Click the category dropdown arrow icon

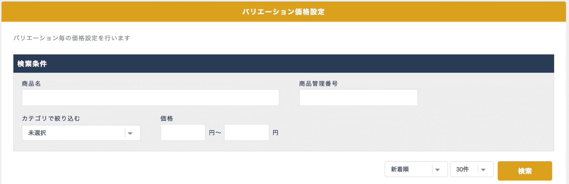pyautogui.click(x=130, y=133)
